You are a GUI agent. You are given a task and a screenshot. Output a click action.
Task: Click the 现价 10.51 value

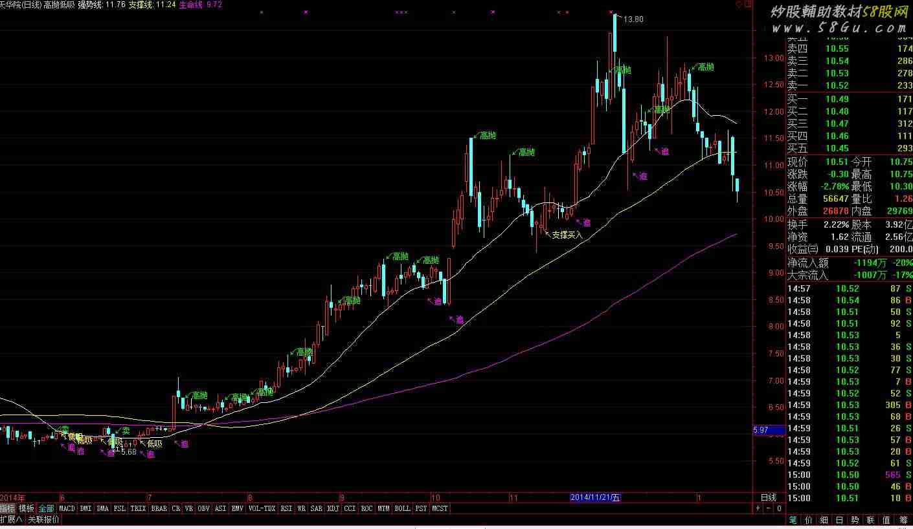coord(837,162)
